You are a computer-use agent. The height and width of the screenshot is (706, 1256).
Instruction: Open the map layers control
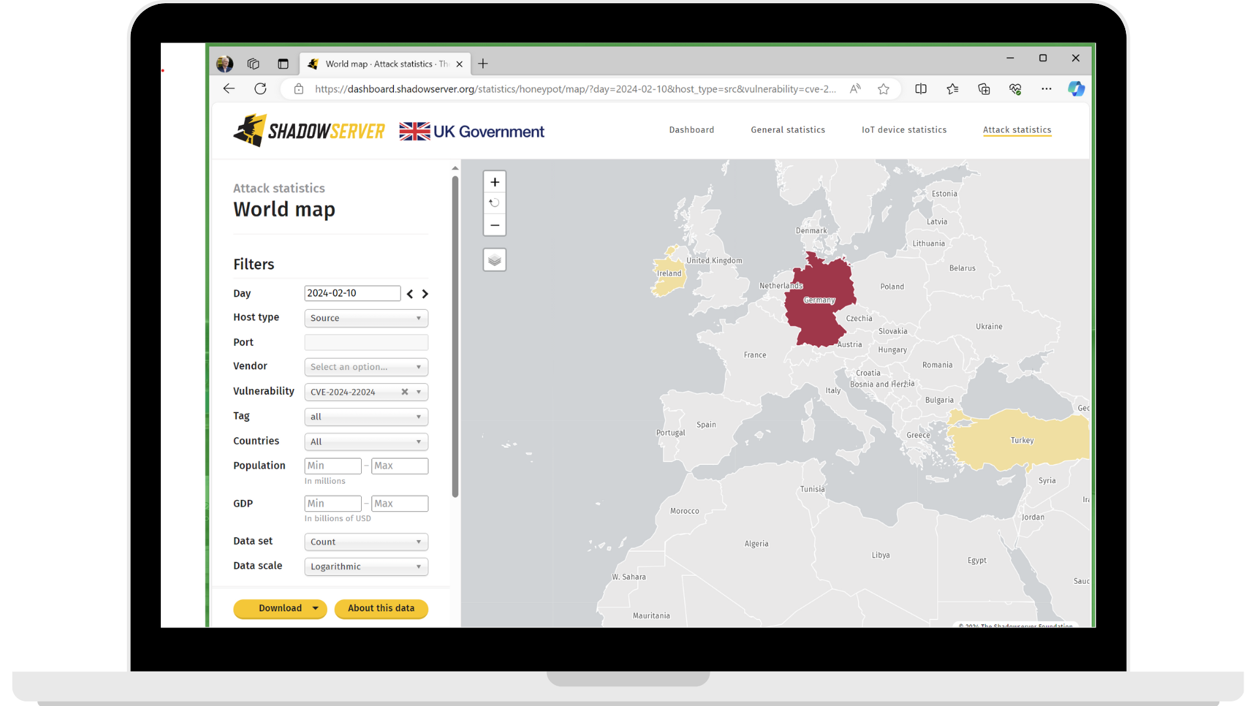click(x=495, y=260)
